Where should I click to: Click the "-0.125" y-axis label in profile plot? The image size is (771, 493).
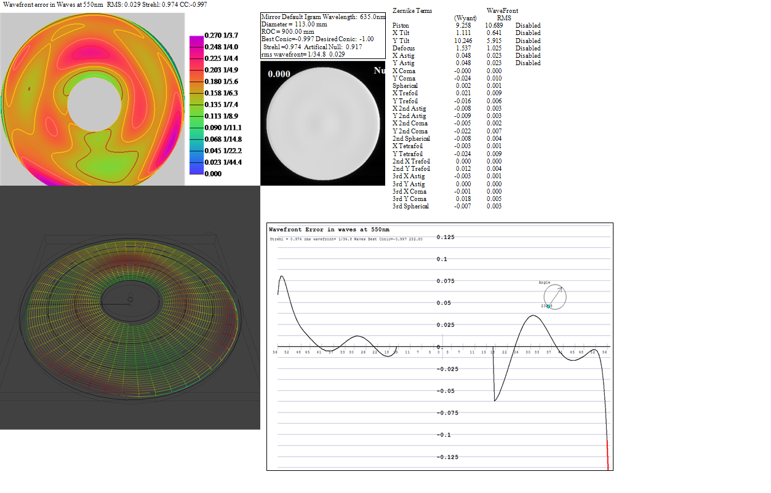tap(447, 457)
